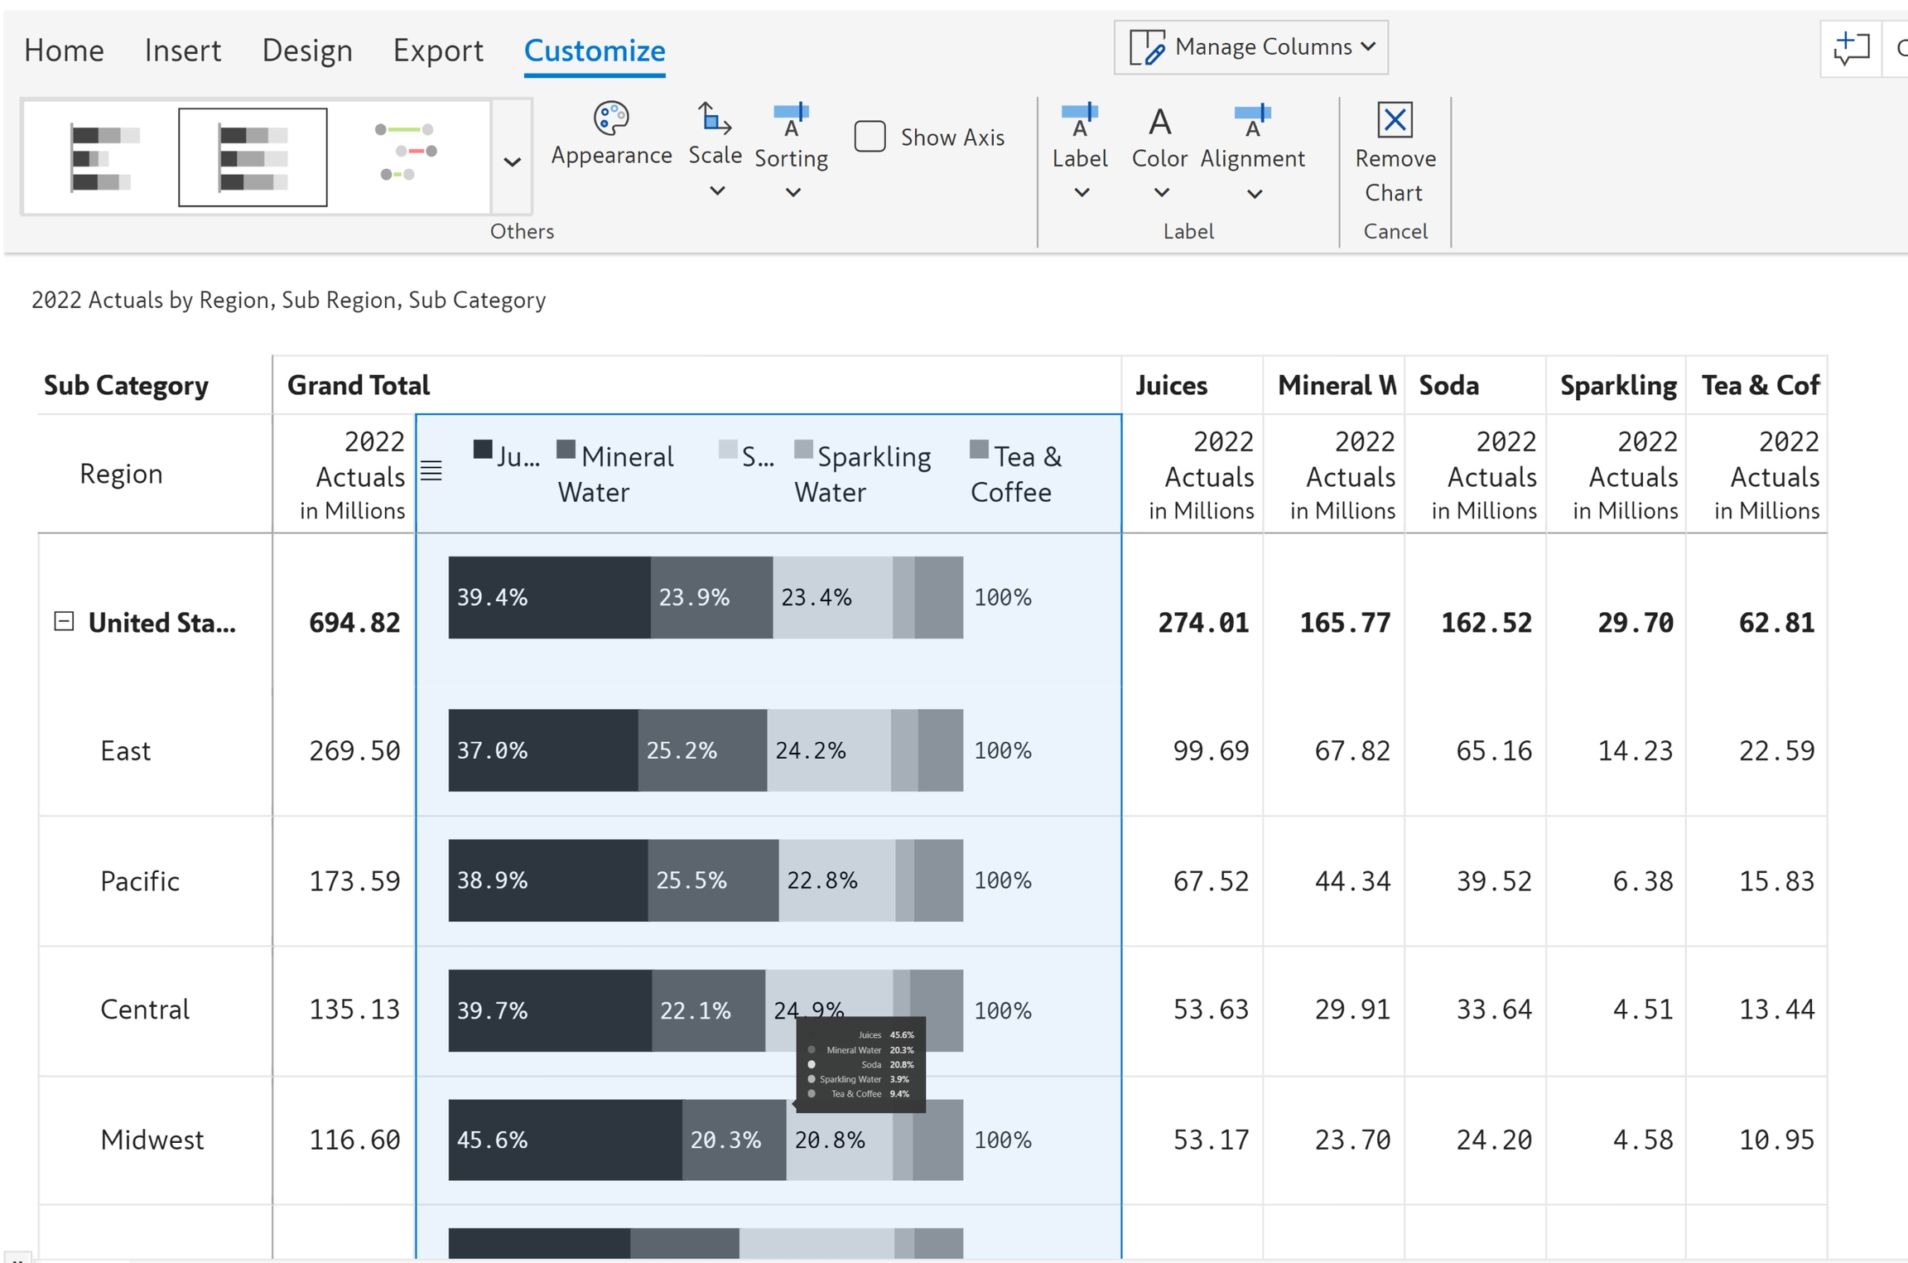Switch to the Design tab
This screenshot has height=1263, width=1908.
(x=306, y=51)
